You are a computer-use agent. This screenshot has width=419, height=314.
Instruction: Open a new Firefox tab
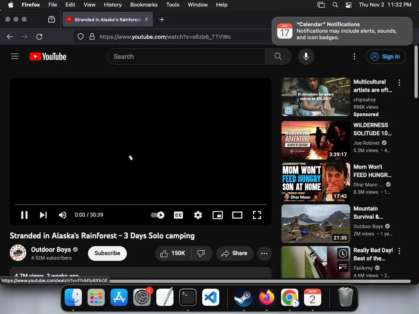162,20
